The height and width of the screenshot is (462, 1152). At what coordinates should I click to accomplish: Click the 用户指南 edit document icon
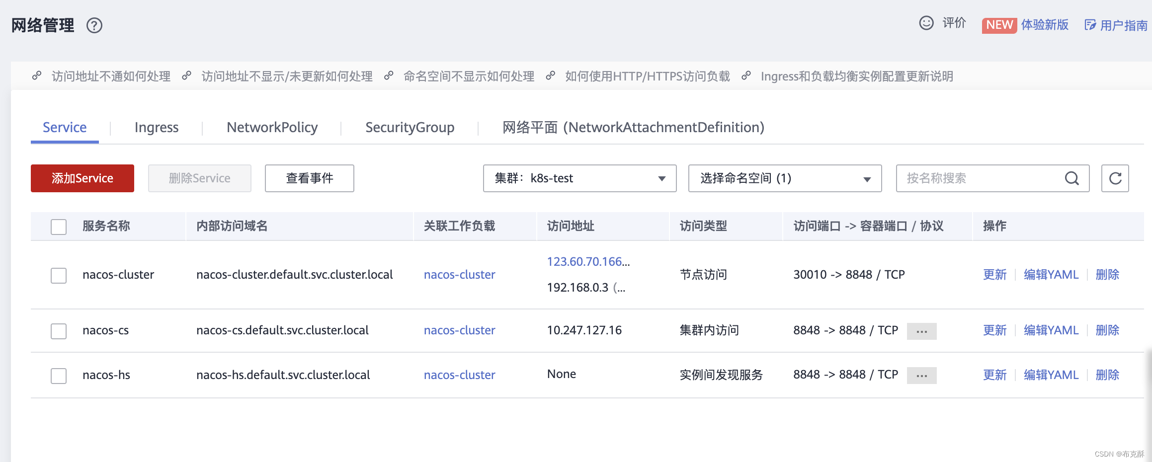click(1090, 25)
